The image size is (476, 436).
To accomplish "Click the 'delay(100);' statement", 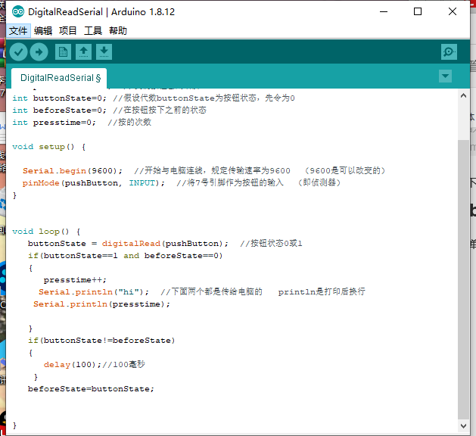I will click(72, 365).
